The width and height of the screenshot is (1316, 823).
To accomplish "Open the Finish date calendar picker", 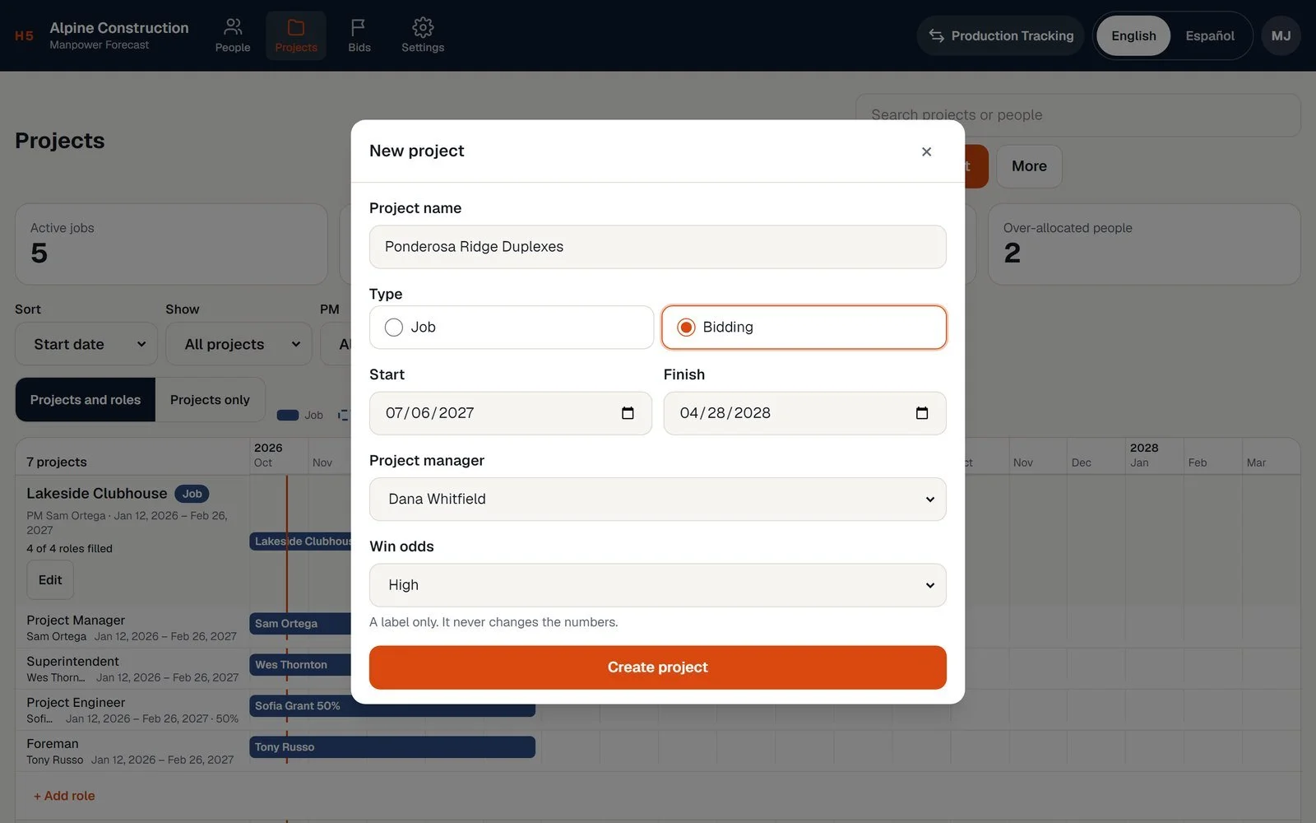I will click(922, 413).
